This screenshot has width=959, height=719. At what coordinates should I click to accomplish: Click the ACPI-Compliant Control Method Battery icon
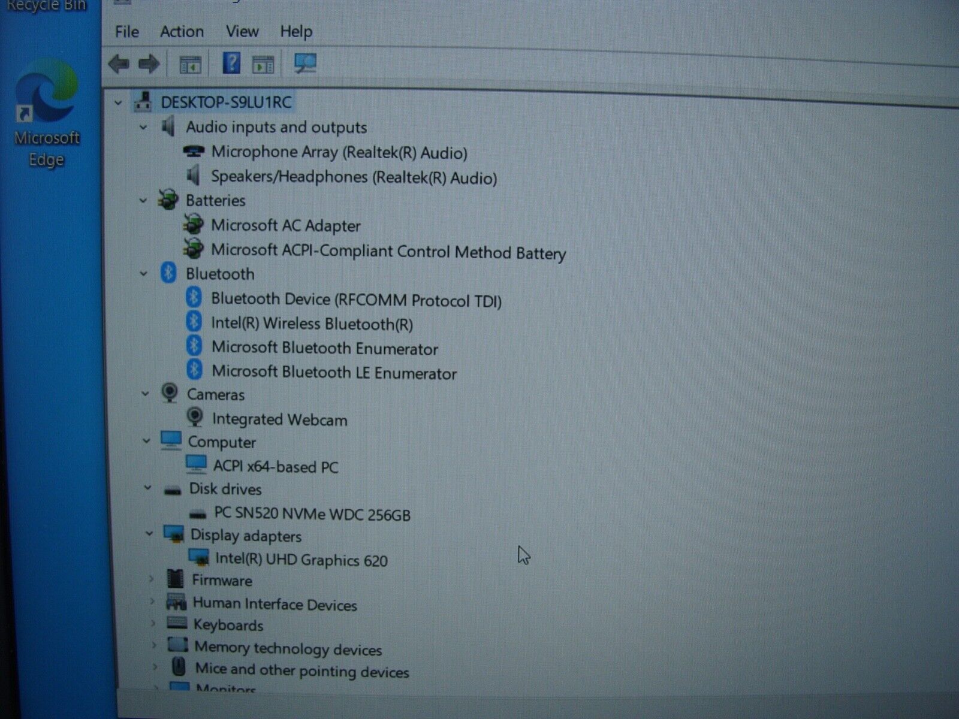[193, 249]
